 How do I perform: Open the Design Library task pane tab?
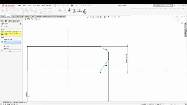[186, 26]
